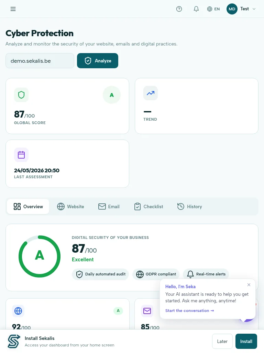Select the Overview tab
The height and width of the screenshot is (353, 264).
pyautogui.click(x=28, y=206)
